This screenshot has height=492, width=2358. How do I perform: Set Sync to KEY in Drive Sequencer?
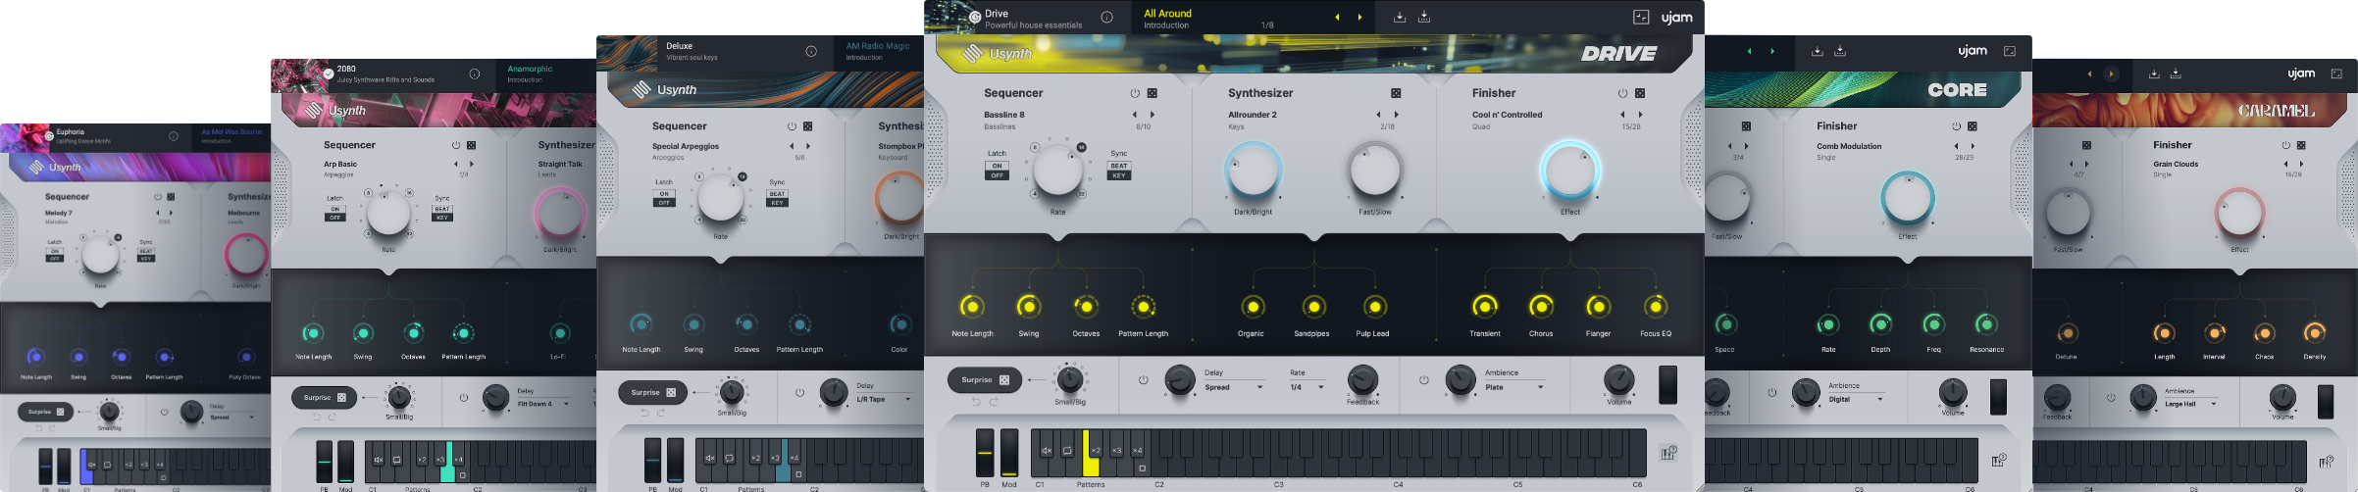pos(1119,175)
